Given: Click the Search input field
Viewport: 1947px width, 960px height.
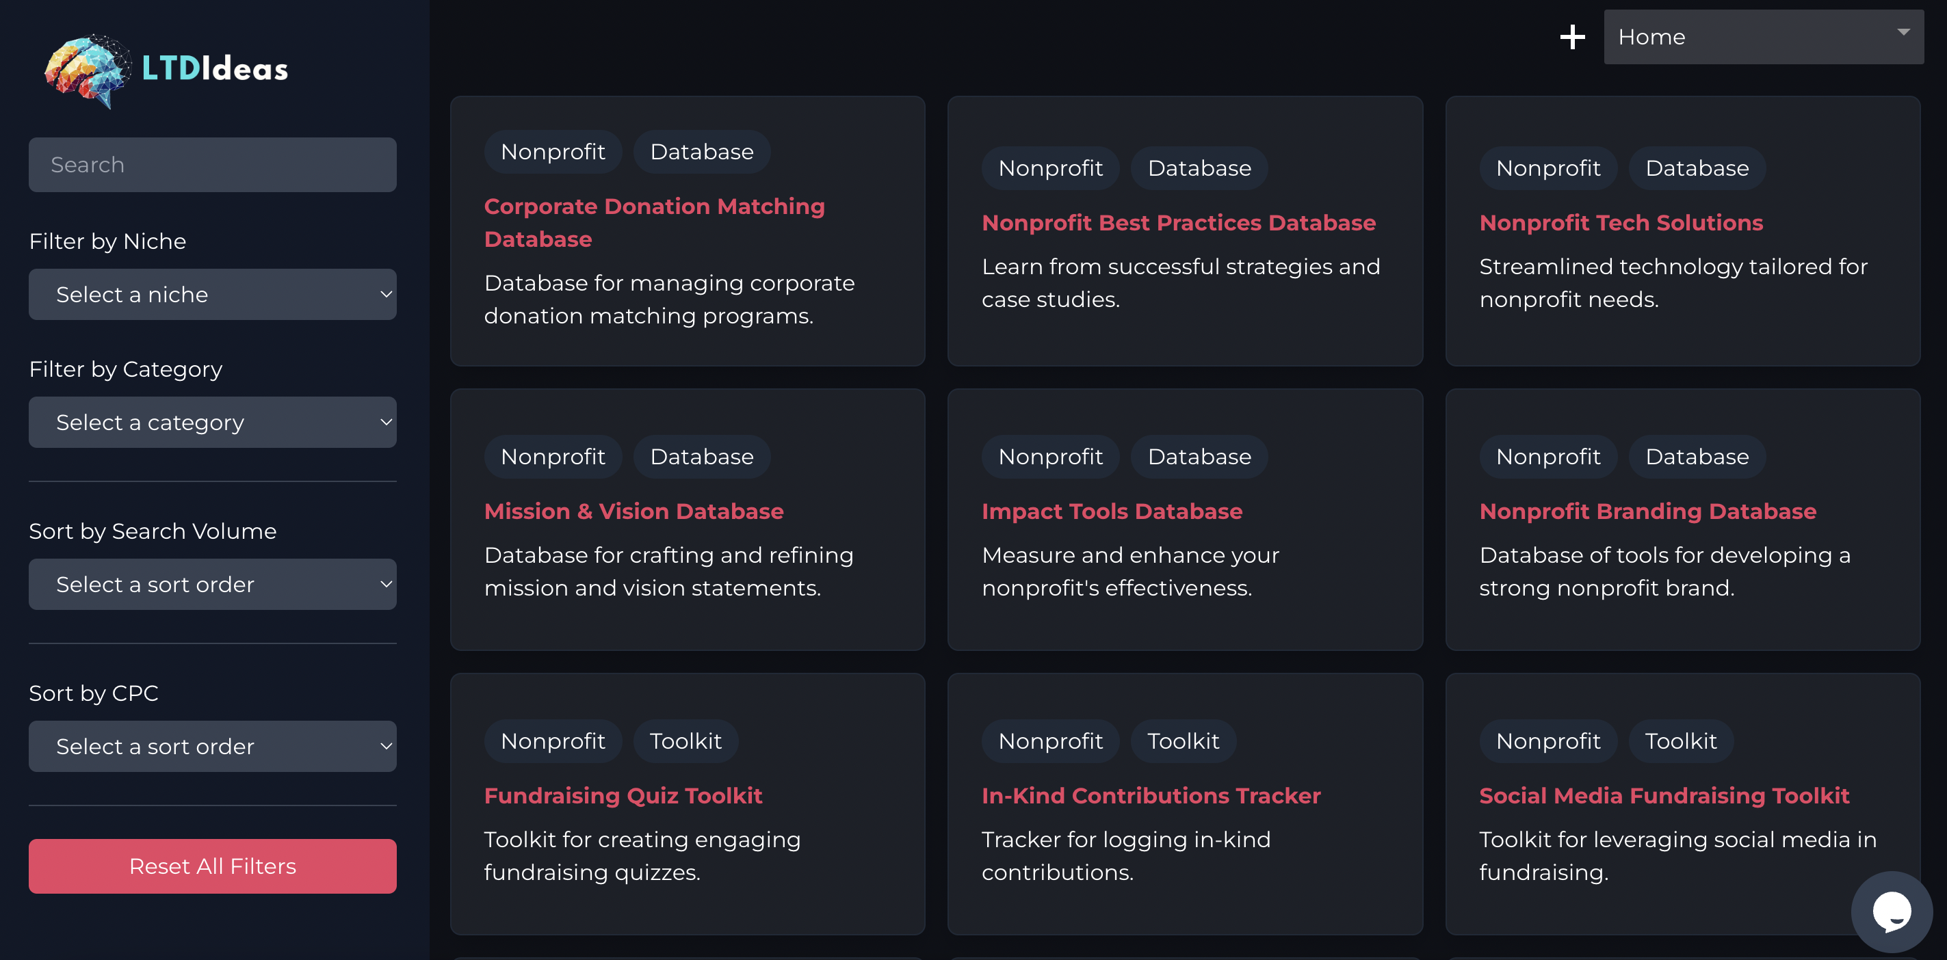Looking at the screenshot, I should click(212, 165).
